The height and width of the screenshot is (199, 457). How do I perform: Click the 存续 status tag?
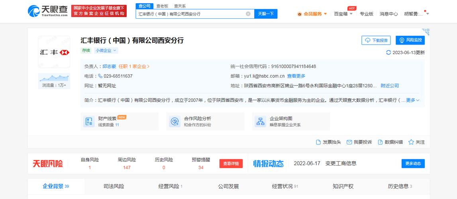tap(86, 50)
